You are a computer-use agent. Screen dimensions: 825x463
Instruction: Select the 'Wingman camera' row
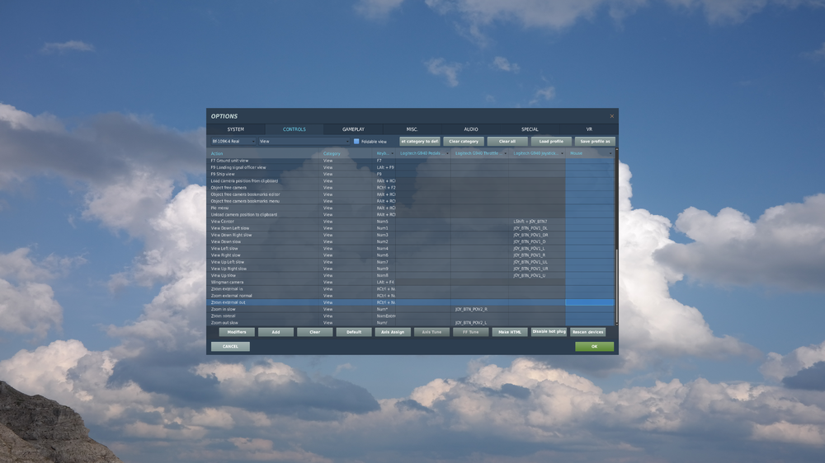tap(411, 283)
